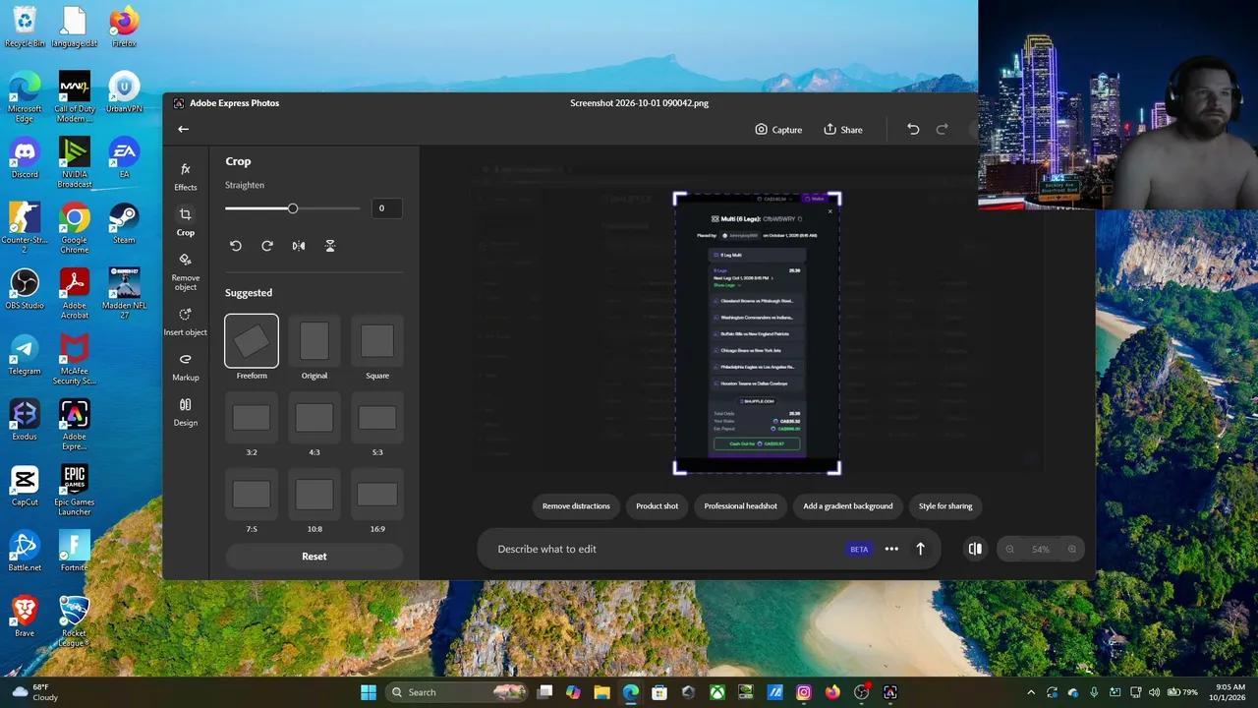Screen dimensions: 1258x708
Task: Click the Remove distractions suggestion
Action: point(576,506)
